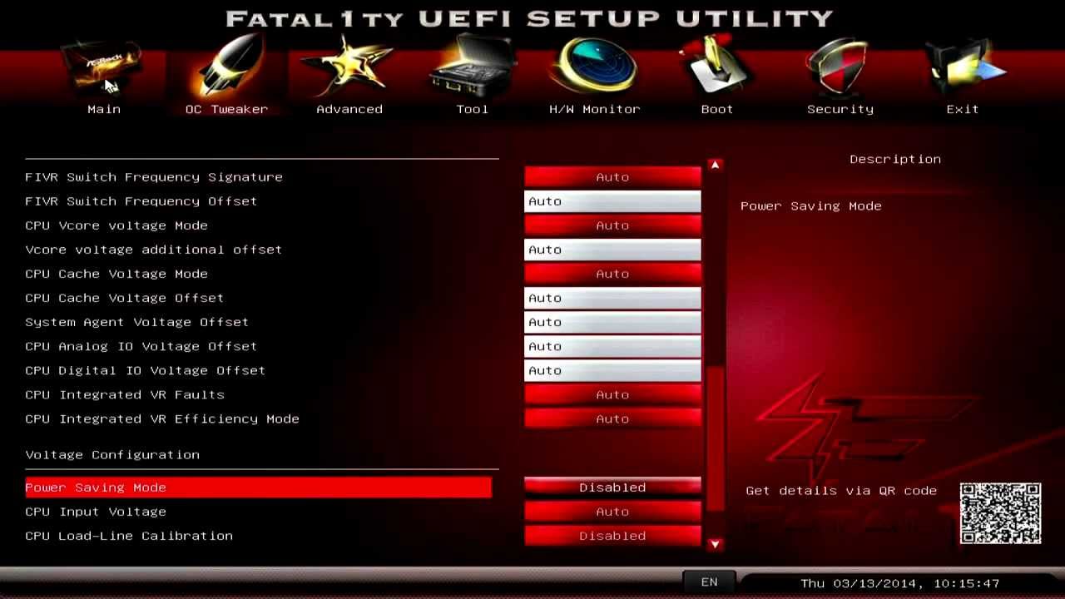Click the QR code image
This screenshot has width=1065, height=599.
coord(1000,513)
